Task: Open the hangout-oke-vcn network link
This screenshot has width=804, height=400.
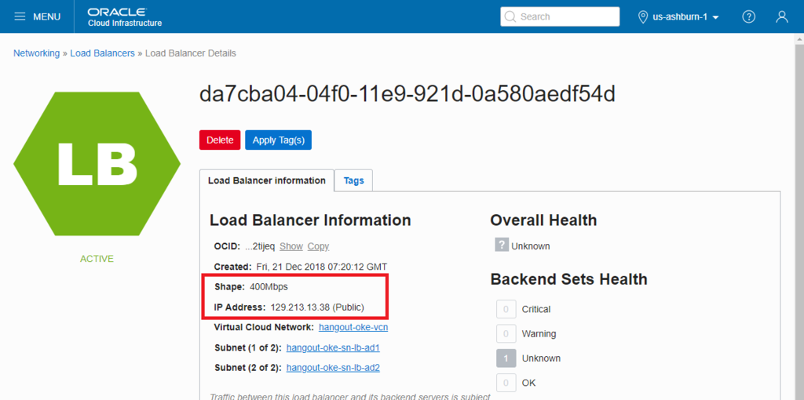Action: pyautogui.click(x=353, y=327)
